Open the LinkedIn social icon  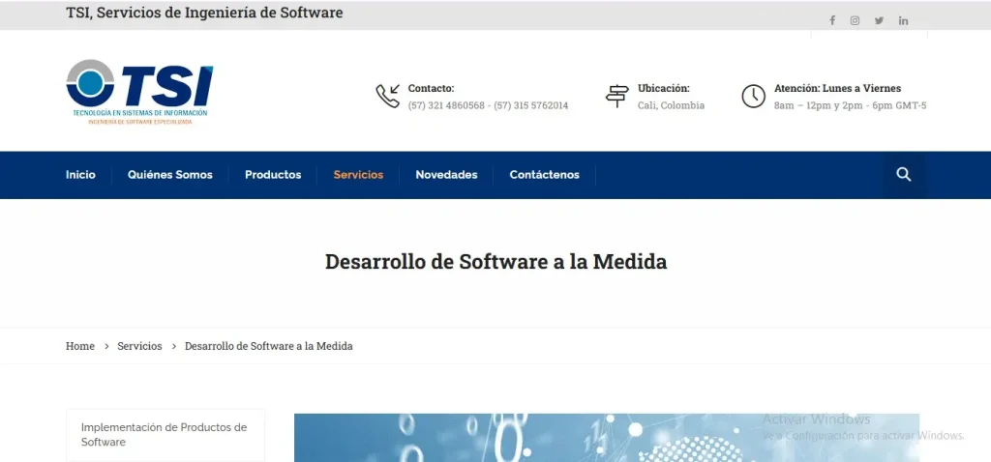pyautogui.click(x=903, y=20)
